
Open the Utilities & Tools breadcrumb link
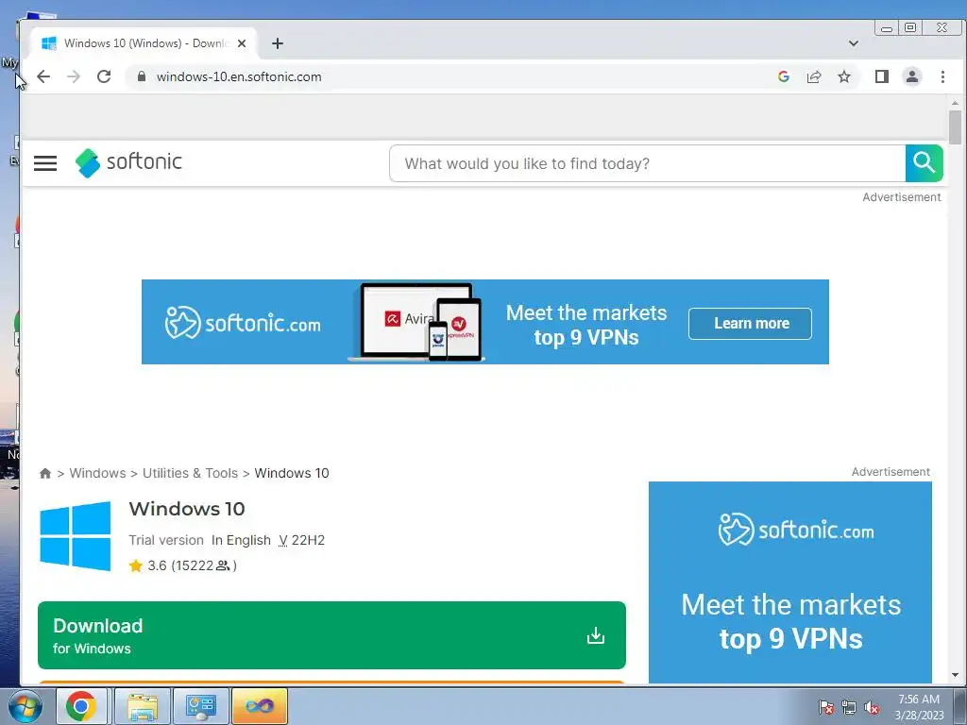click(x=190, y=473)
